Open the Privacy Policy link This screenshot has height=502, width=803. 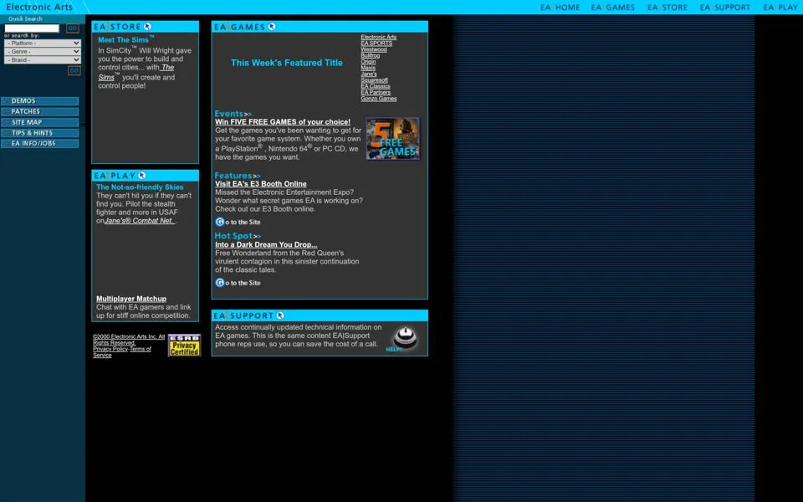pyautogui.click(x=110, y=349)
